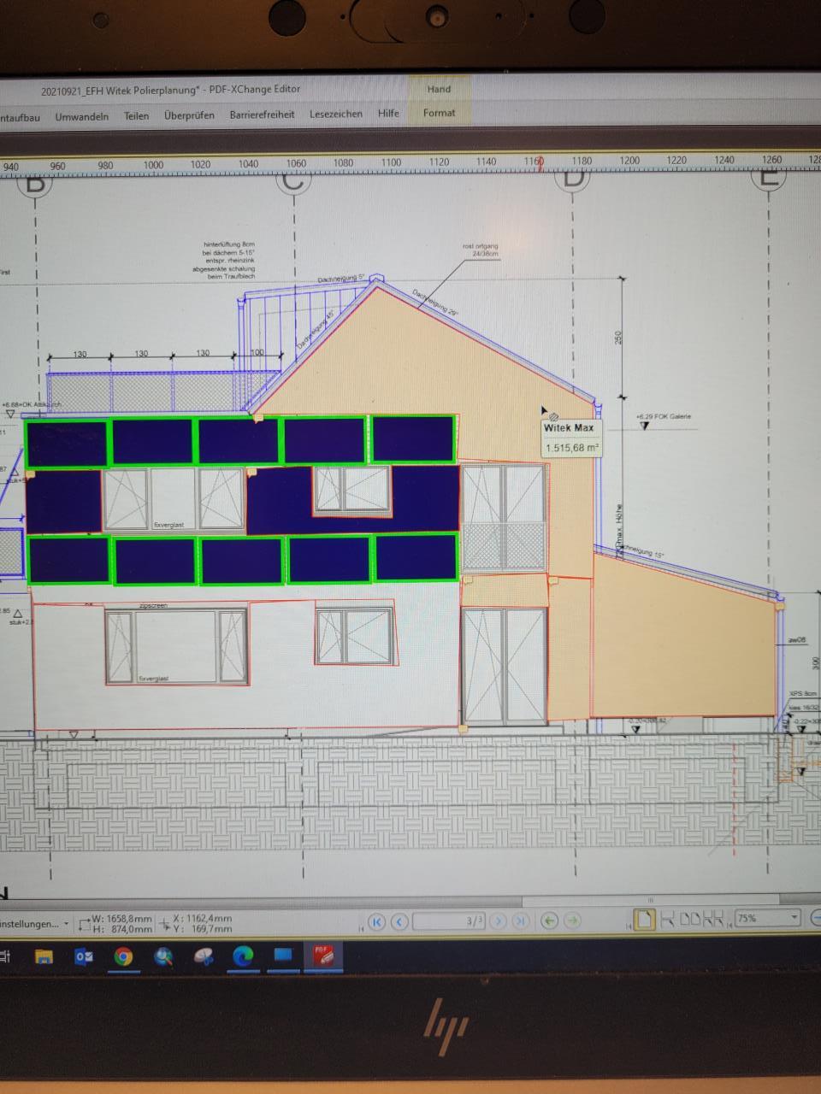Open Microsoft Edge from taskbar
The height and width of the screenshot is (1094, 821).
(x=244, y=956)
